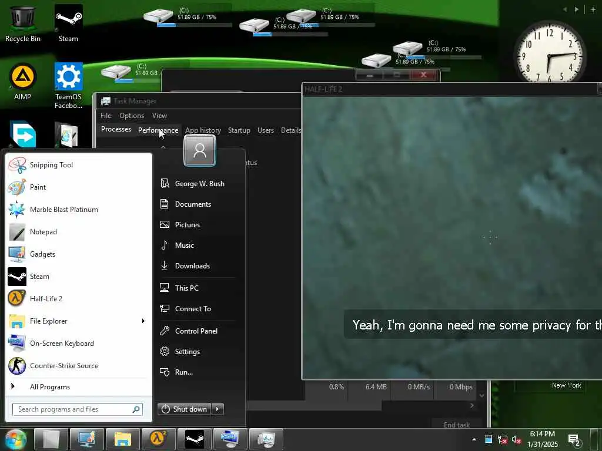Screen dimensions: 602x451
Task: Open Settings from Start menu
Action: (197, 352)
